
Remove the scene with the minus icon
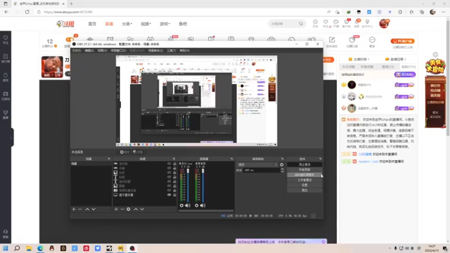point(80,209)
